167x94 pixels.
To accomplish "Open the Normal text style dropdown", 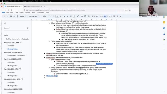I will (34, 16).
